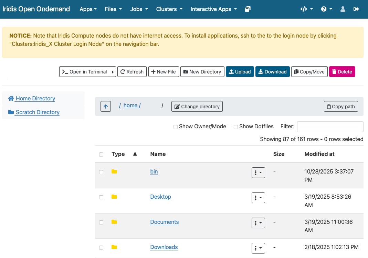Viewport: 368px width, 258px height.
Task: Sort the file list by the Type column arrow
Action: click(x=135, y=154)
